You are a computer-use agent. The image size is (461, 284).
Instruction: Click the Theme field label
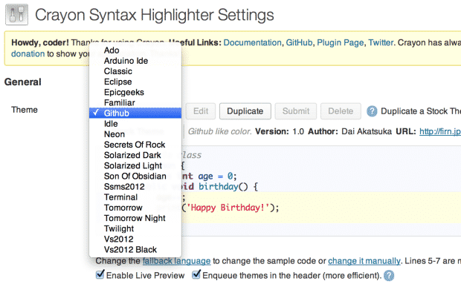25,110
